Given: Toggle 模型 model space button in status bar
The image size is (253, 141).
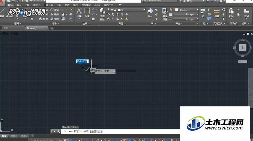Looking at the screenshot, I should pyautogui.click(x=66, y=140).
